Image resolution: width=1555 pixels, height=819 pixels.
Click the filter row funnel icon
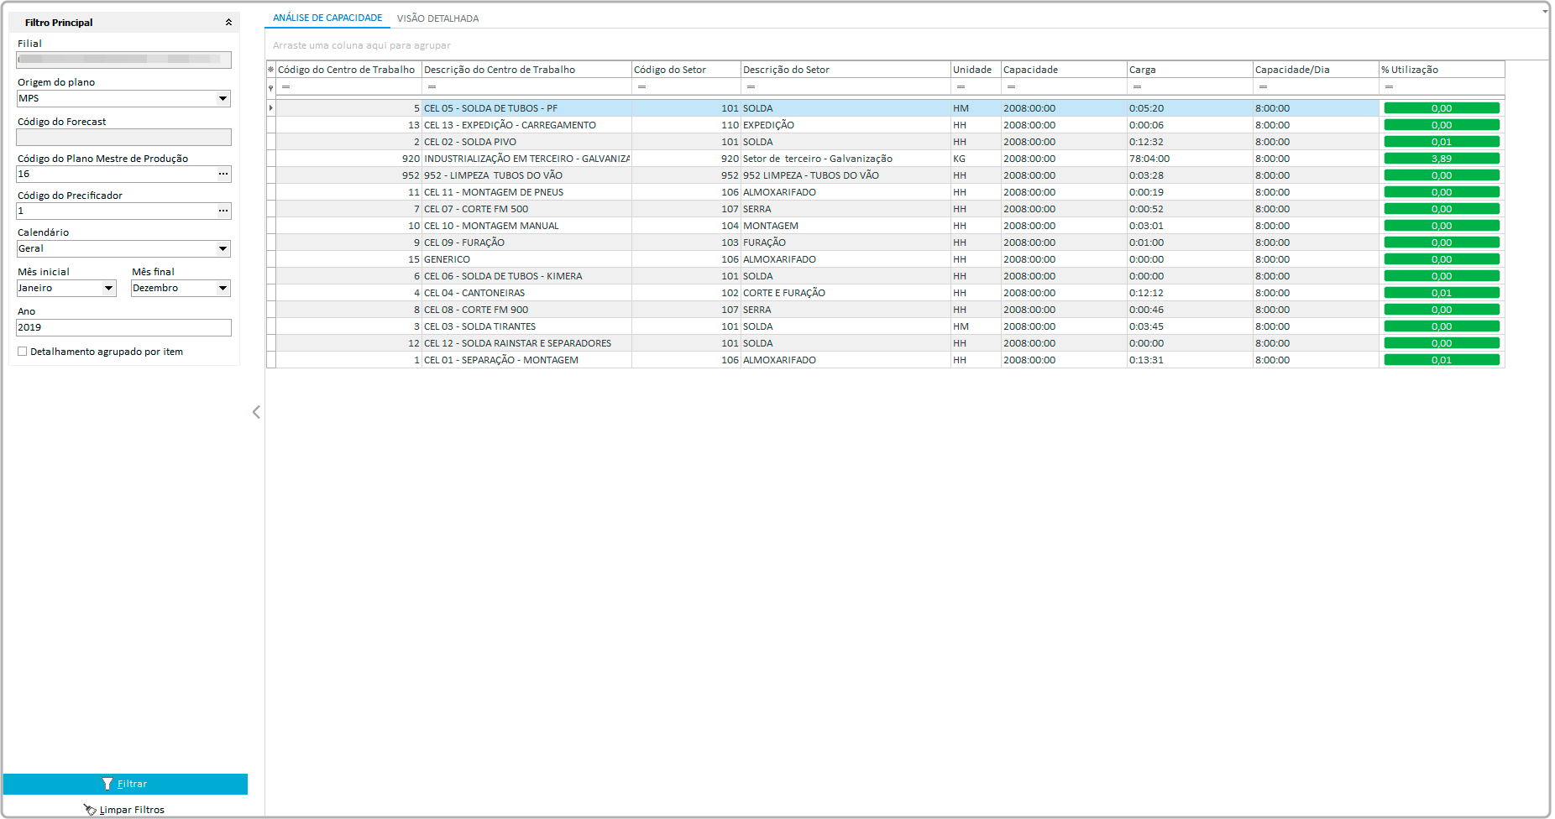(x=270, y=87)
